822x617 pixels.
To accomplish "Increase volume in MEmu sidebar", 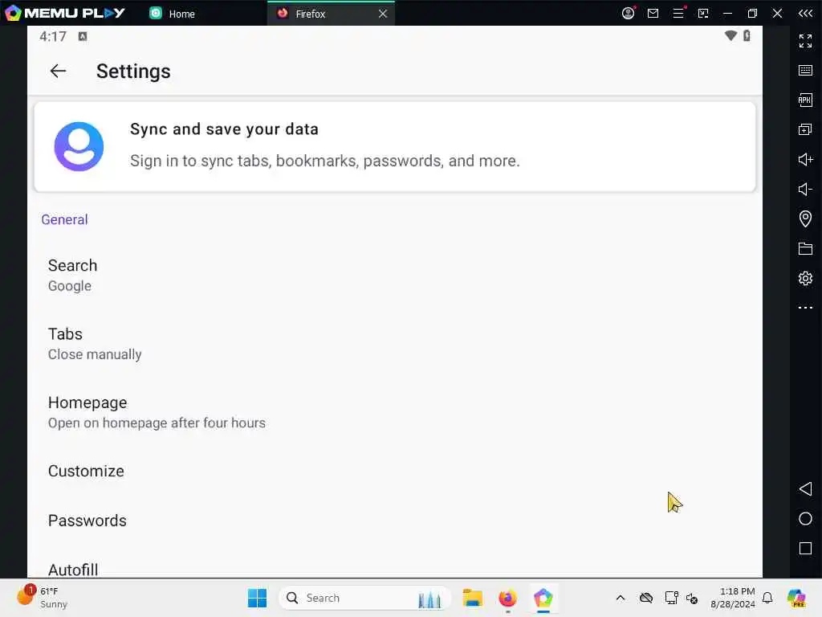I will [x=805, y=159].
